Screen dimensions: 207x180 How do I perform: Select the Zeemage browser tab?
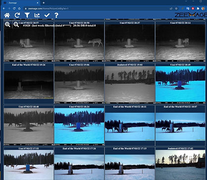coord(21,3)
